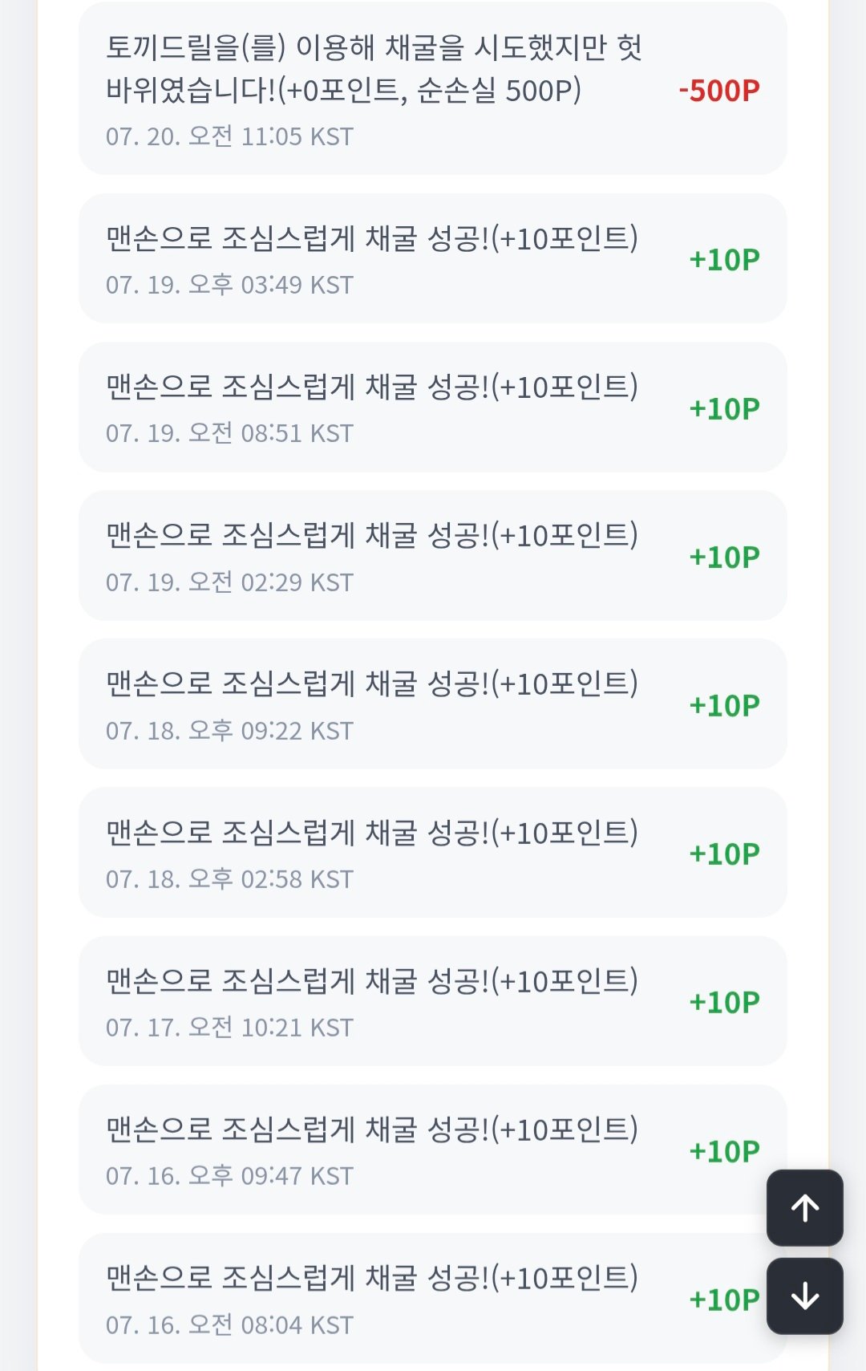The width and height of the screenshot is (866, 1371).
Task: Open the 07. 16. 오전 08:04 mining record
Action: point(432,1297)
